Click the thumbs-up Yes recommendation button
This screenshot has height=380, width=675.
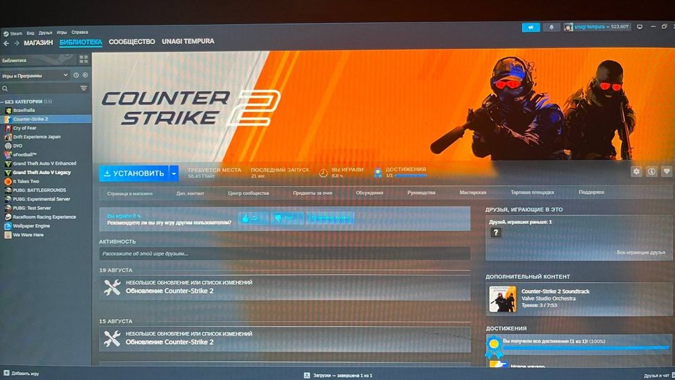[253, 218]
